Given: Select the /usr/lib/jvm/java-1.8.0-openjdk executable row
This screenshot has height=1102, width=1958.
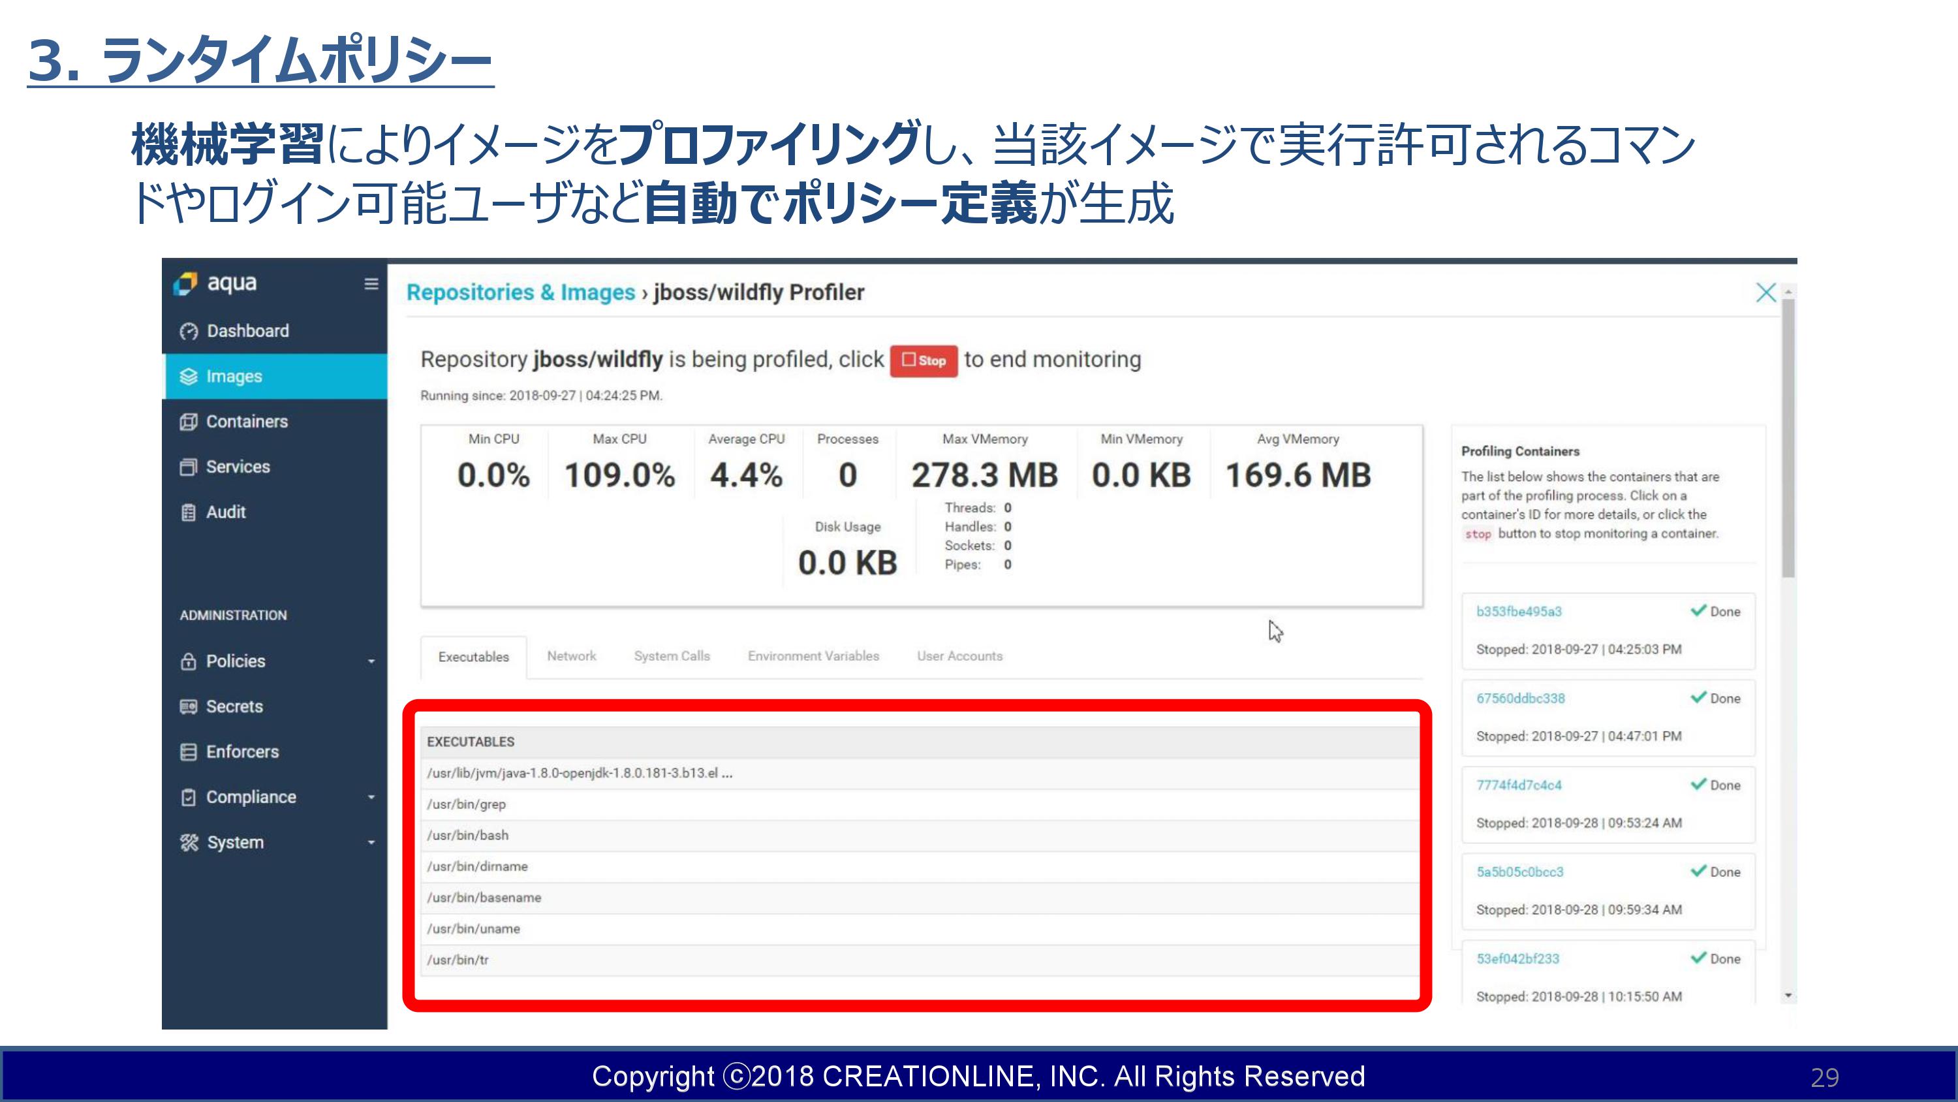Looking at the screenshot, I should (920, 773).
